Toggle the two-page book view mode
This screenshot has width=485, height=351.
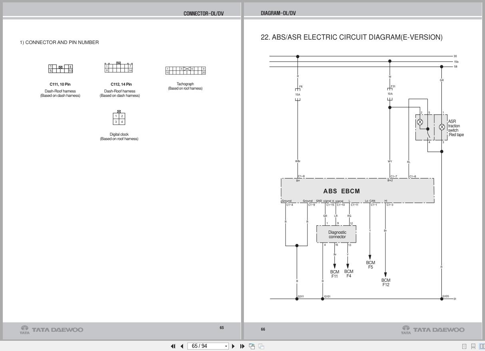pyautogui.click(x=482, y=346)
